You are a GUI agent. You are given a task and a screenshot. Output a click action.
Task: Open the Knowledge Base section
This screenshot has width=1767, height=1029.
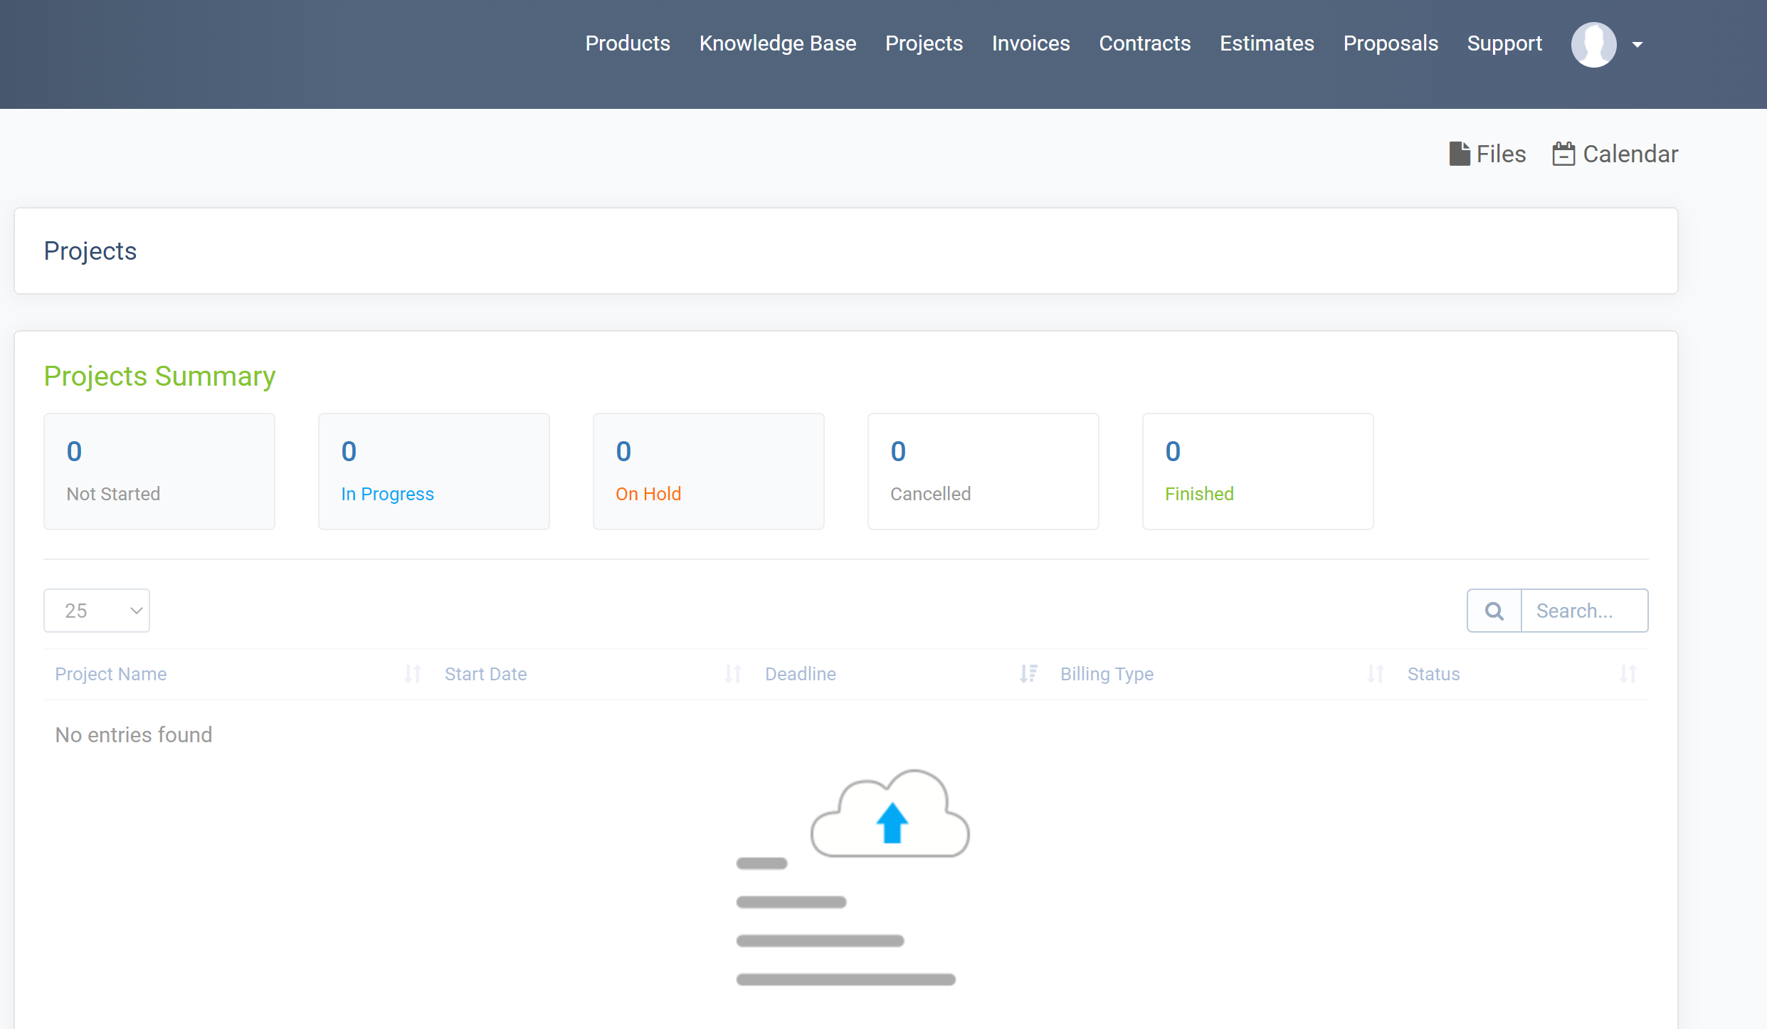pos(778,43)
